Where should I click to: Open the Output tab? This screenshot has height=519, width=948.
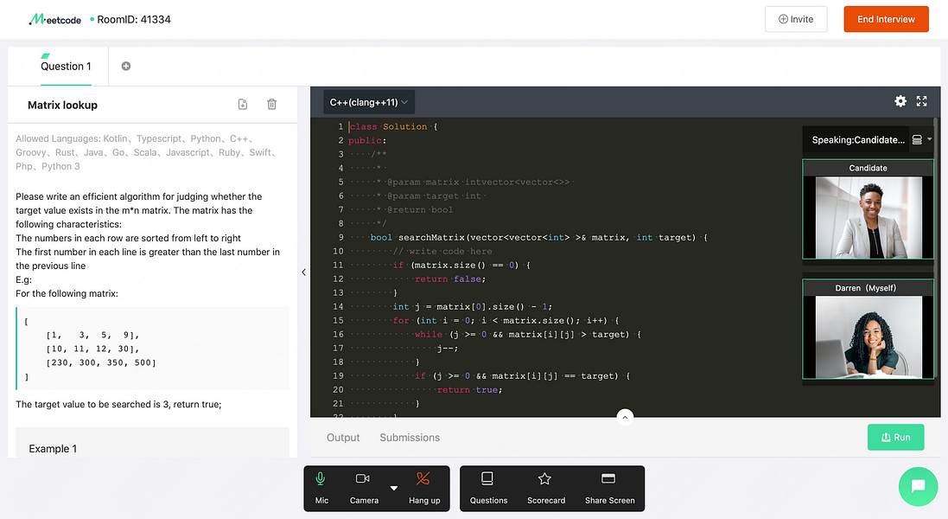(343, 438)
